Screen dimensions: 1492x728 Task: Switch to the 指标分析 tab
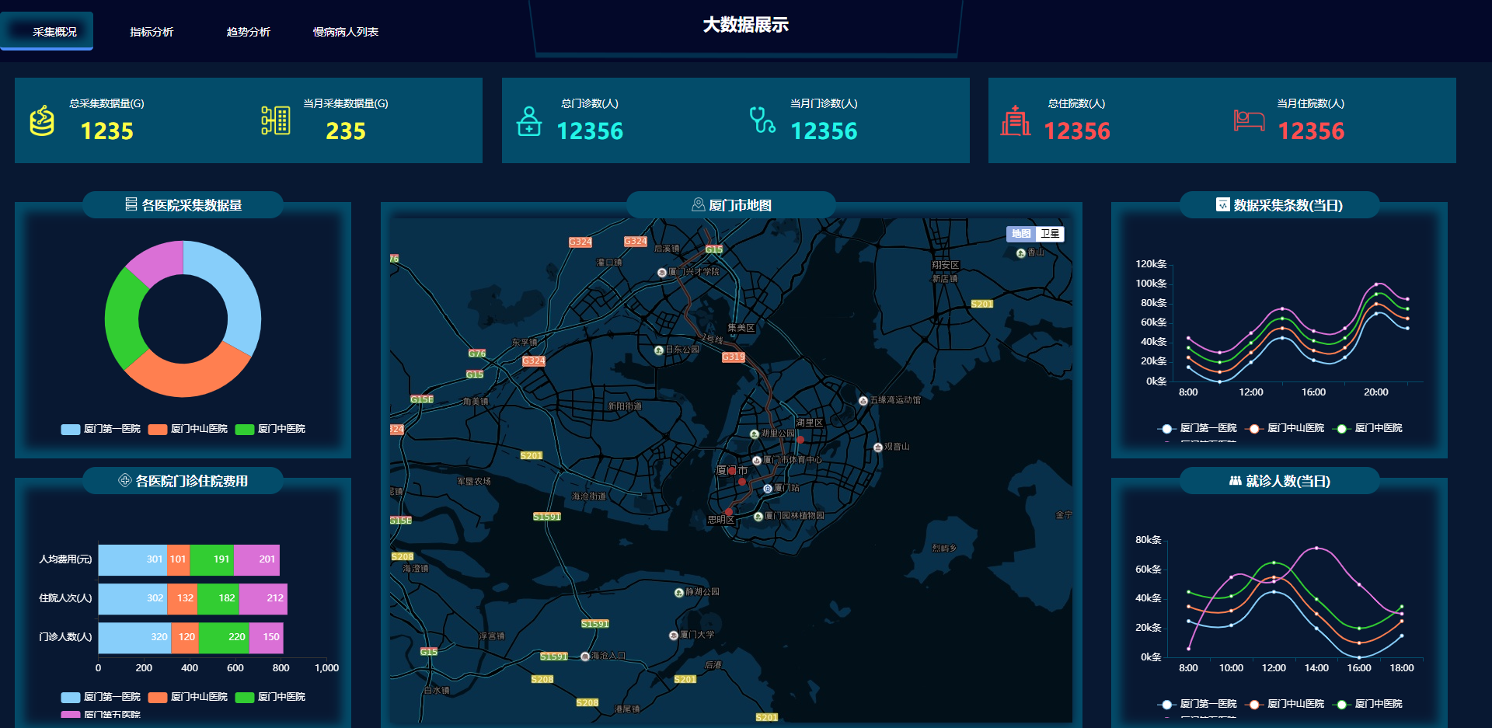[x=152, y=32]
